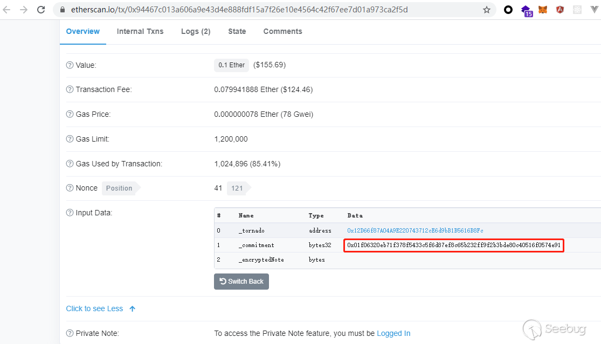Click the gas used 1,024,896 (85.41%) value
This screenshot has width=601, height=344.
[247, 164]
